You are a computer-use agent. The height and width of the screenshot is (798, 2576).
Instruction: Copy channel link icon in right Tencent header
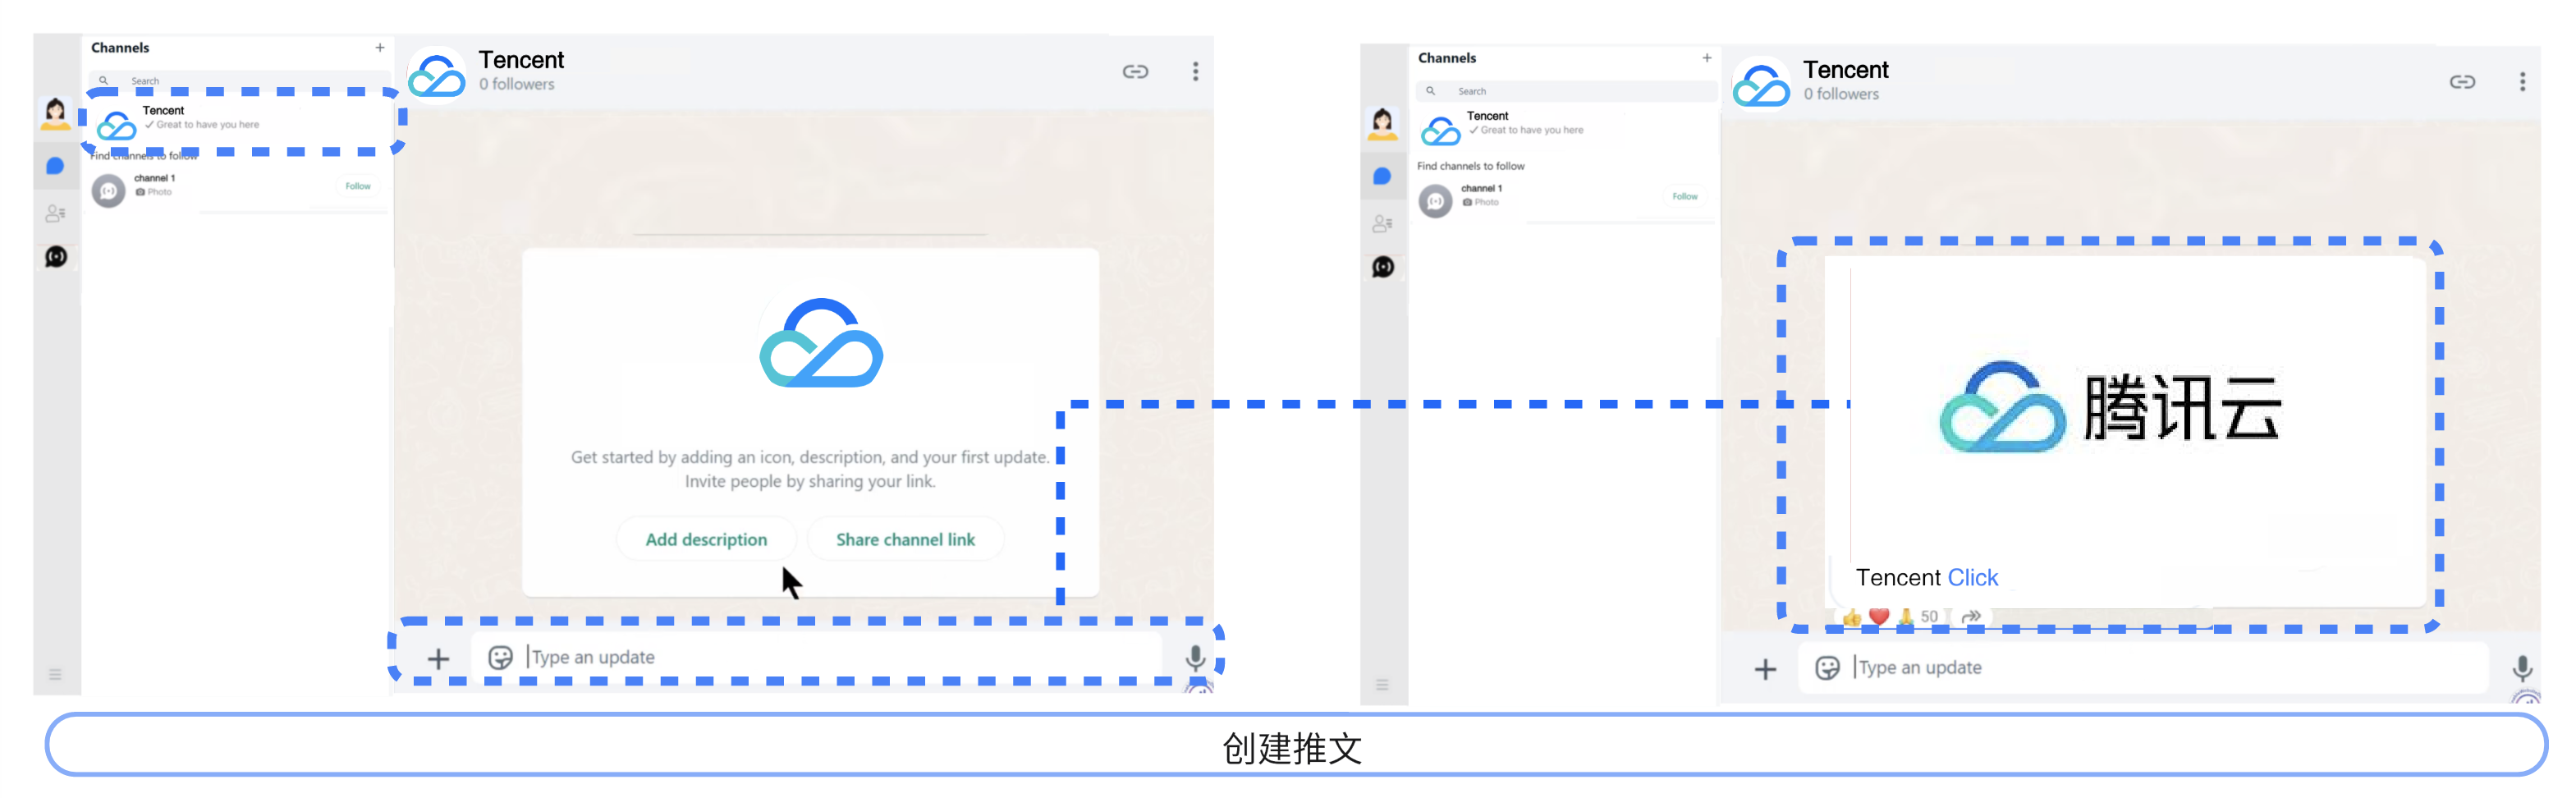point(2462,81)
